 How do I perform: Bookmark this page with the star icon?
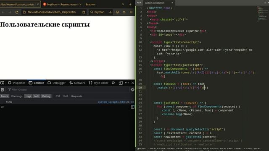tap(84, 12)
